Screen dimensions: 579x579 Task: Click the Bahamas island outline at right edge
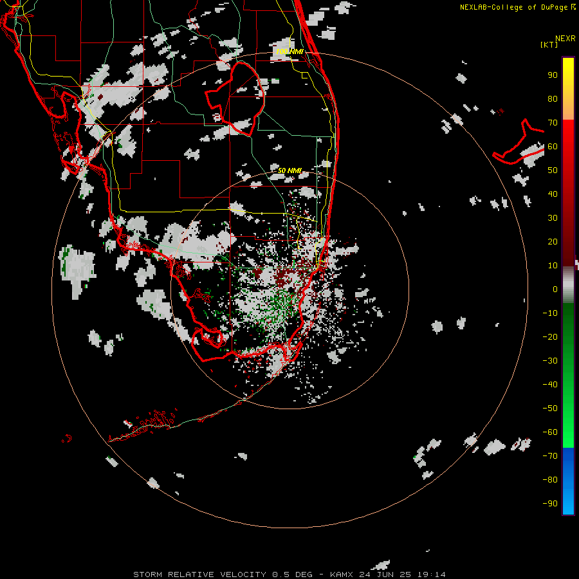coord(519,142)
